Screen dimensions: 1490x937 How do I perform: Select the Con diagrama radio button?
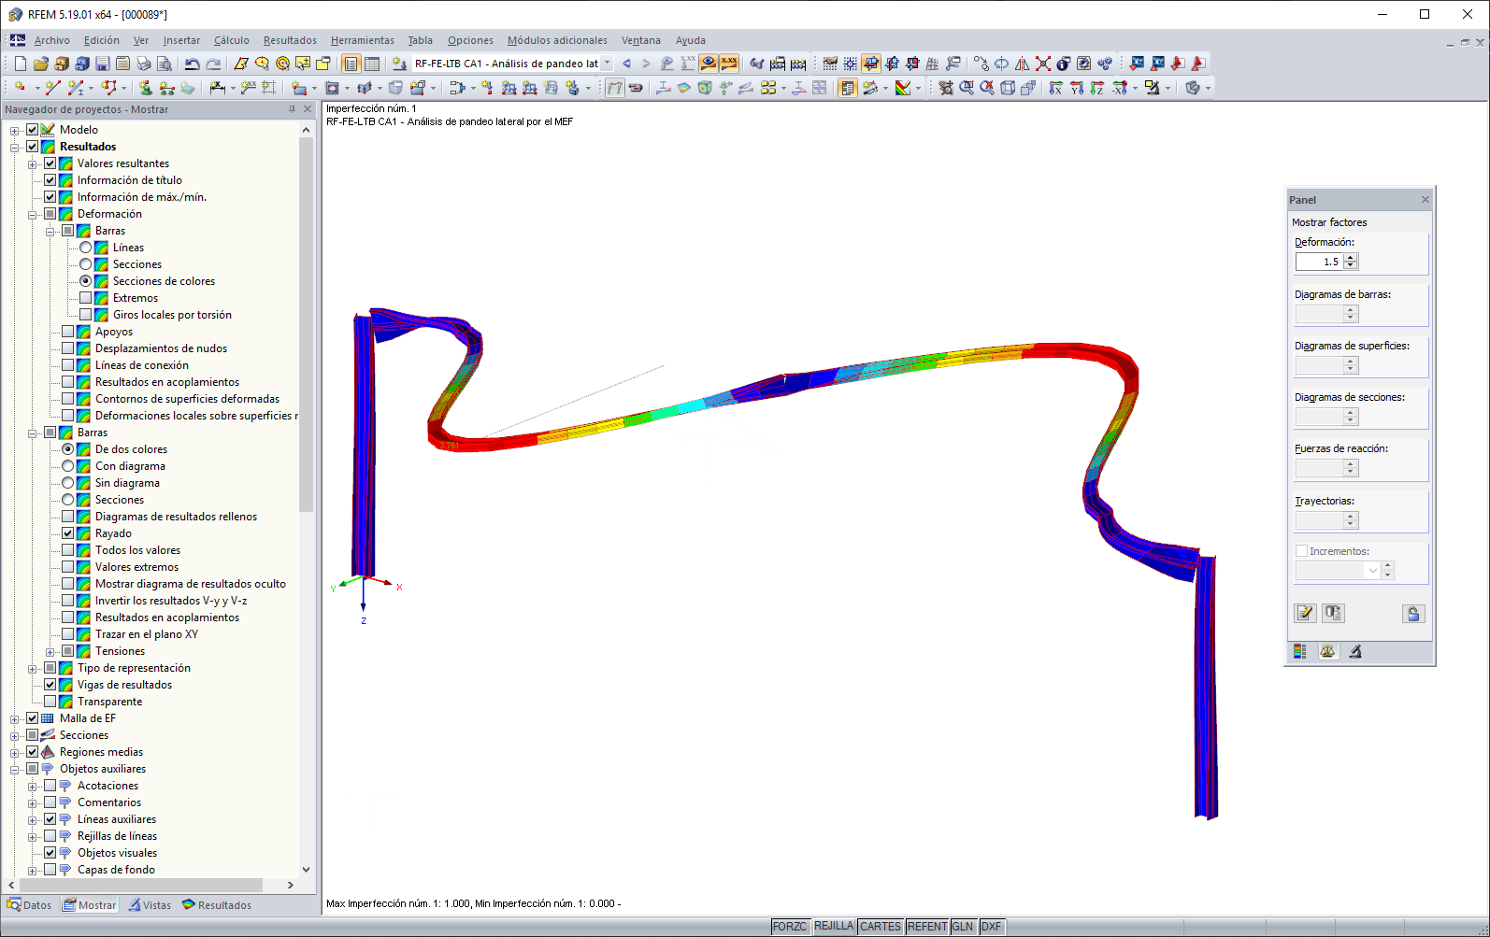click(x=68, y=466)
